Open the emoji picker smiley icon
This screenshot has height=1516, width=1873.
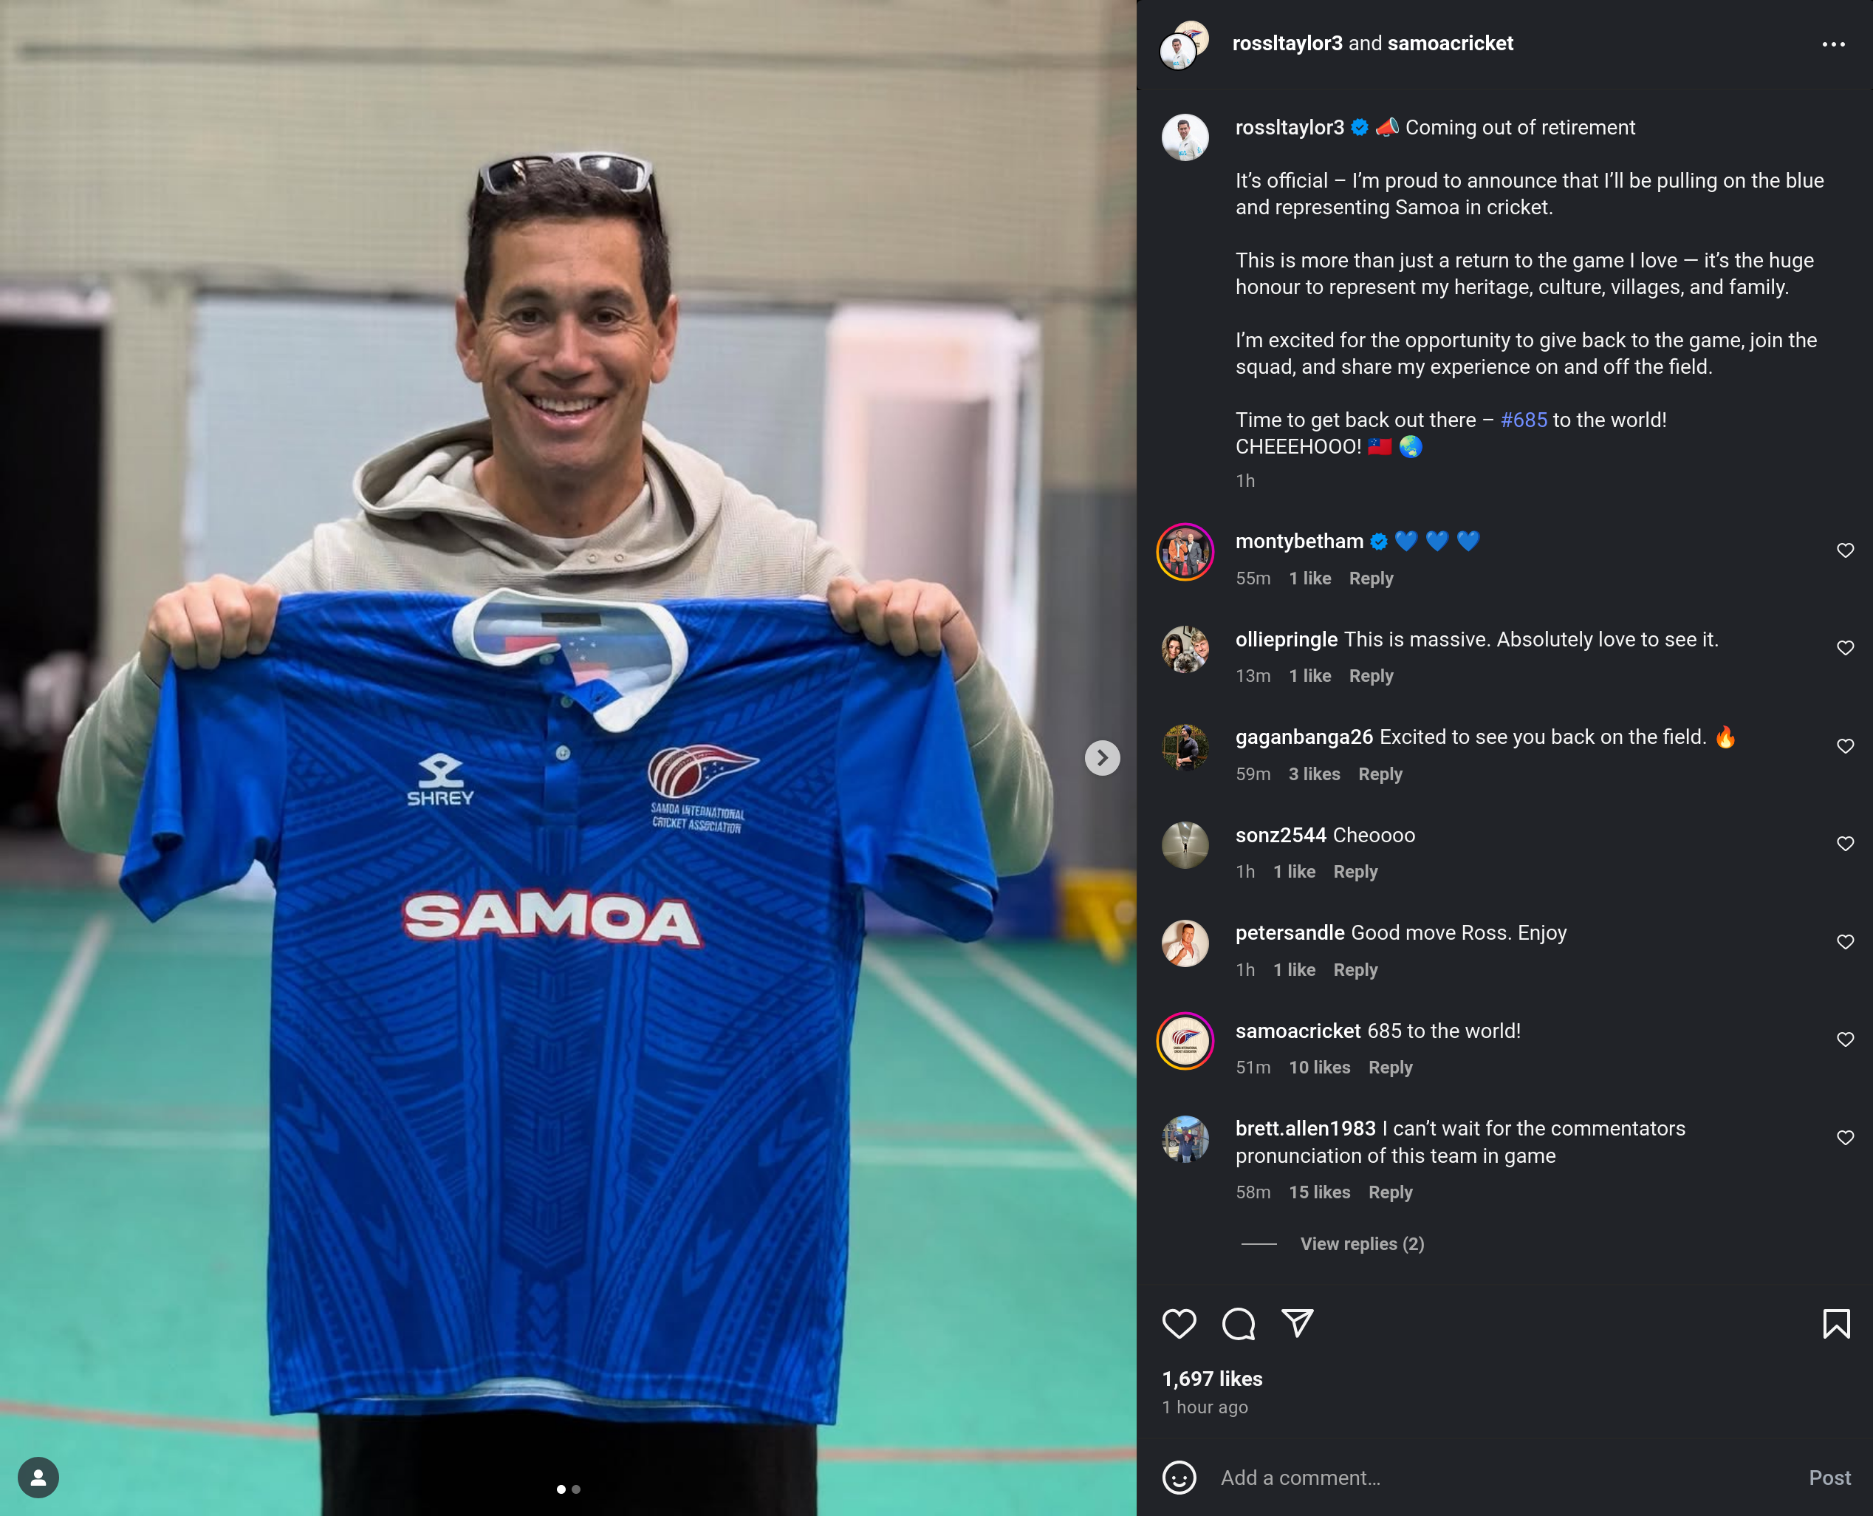click(x=1179, y=1478)
